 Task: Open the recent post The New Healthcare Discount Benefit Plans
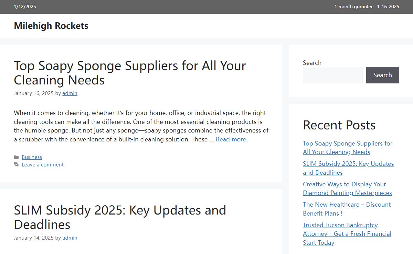click(347, 209)
